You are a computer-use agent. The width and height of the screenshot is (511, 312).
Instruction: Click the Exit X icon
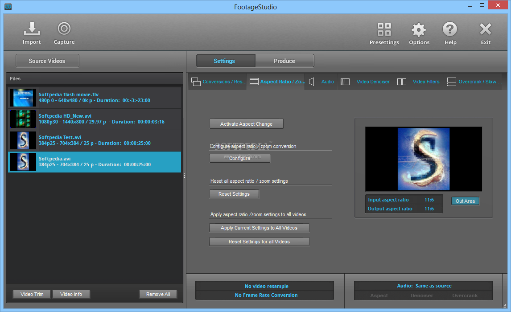tap(486, 29)
